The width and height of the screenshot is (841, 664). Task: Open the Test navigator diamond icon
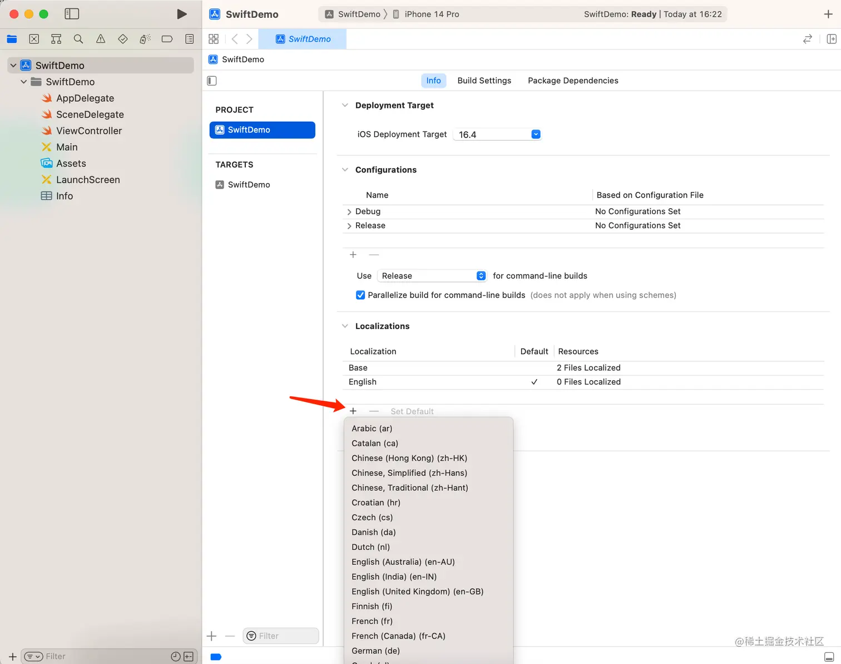(123, 39)
